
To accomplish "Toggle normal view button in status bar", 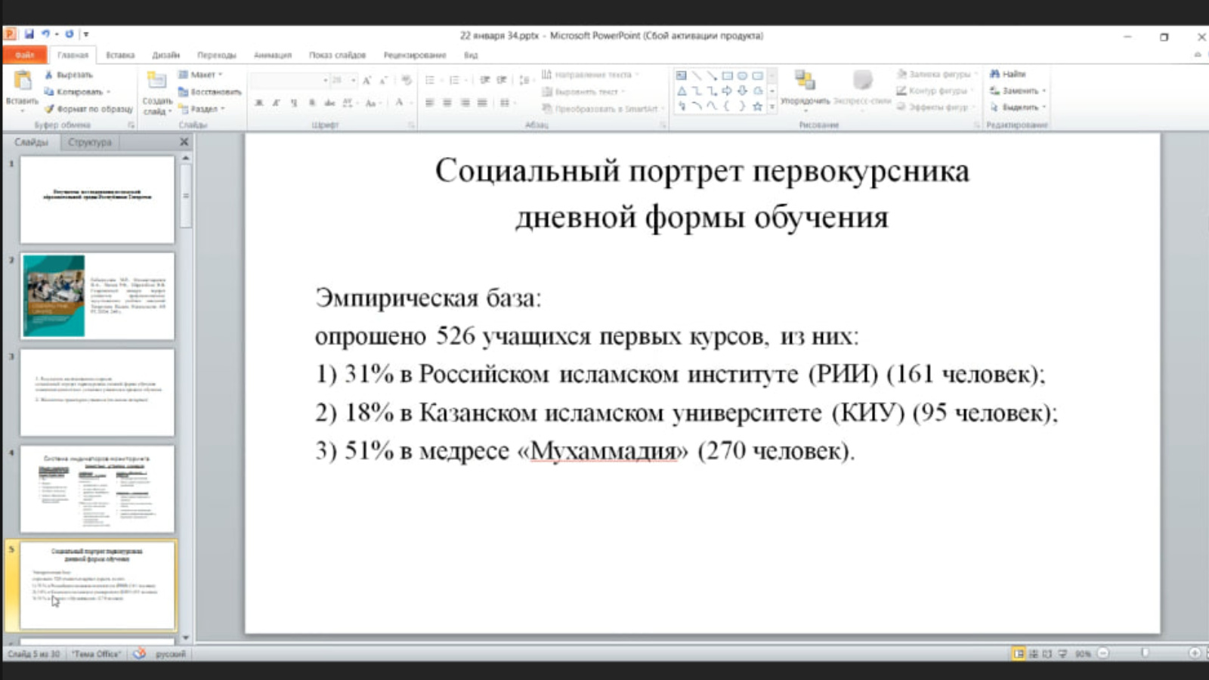I will [1019, 654].
